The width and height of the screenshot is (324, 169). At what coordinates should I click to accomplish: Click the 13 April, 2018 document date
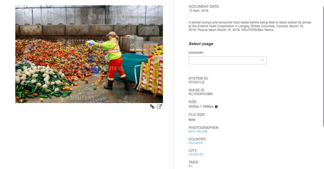pos(198,11)
